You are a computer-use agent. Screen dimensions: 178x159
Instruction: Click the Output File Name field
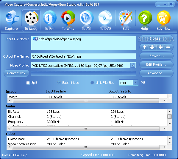pyautogui.click(x=84, y=56)
